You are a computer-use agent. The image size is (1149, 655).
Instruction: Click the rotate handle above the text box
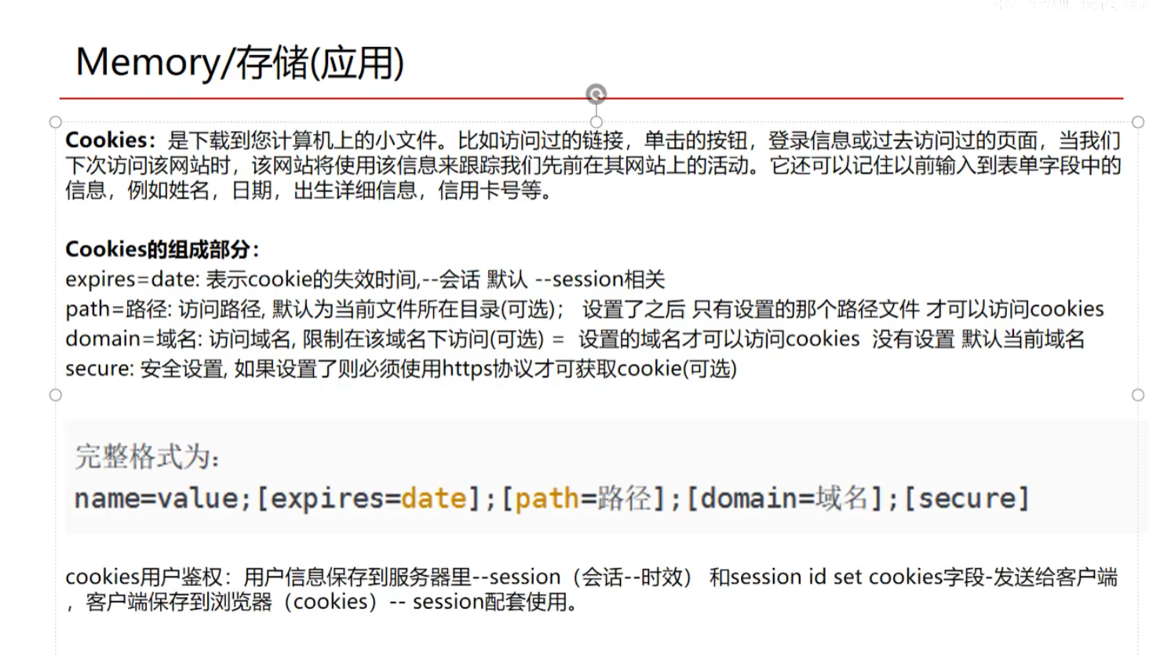click(x=596, y=95)
